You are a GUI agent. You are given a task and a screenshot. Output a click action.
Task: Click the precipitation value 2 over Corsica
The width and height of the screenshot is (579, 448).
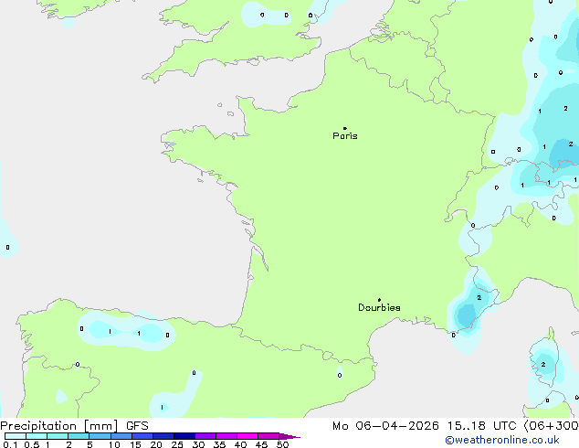tap(543, 365)
